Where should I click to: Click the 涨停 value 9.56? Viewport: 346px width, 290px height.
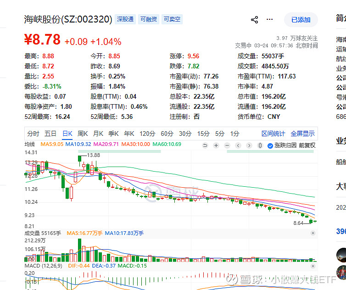[x=193, y=56]
